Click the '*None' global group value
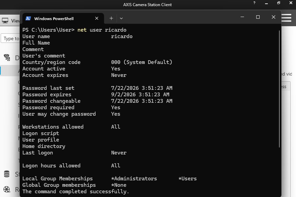296x197 pixels. 119,185
